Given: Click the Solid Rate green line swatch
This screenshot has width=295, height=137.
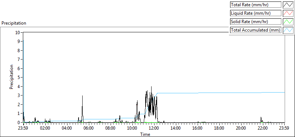Looking at the screenshot, I should [x=288, y=22].
